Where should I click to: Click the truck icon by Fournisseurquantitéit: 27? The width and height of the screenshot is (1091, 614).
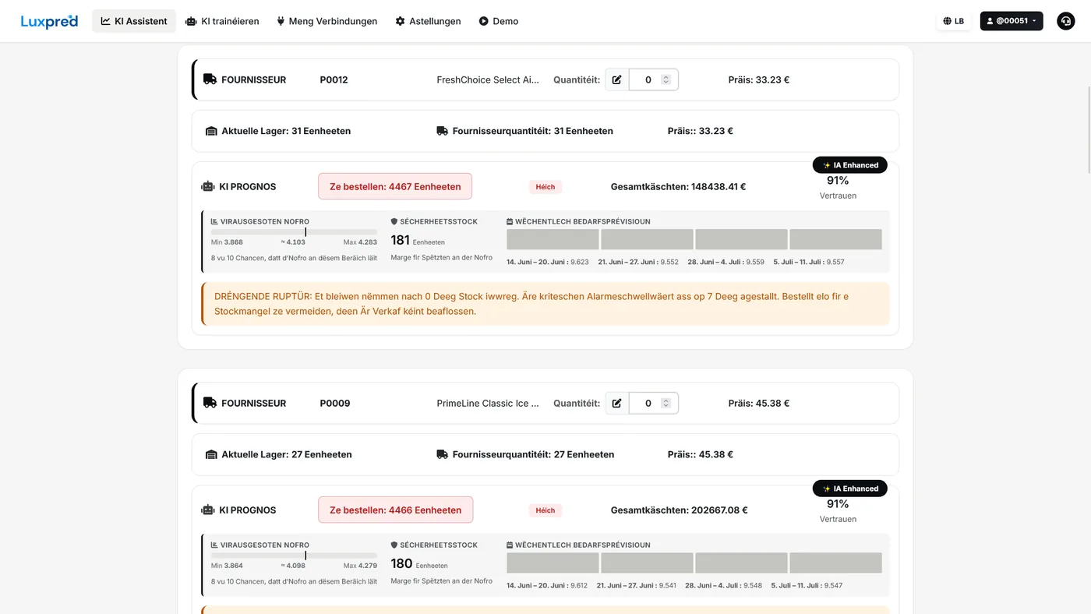point(442,454)
